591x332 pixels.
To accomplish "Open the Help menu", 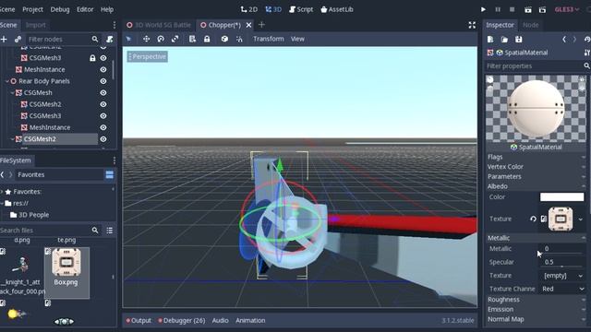I will 107,9.
